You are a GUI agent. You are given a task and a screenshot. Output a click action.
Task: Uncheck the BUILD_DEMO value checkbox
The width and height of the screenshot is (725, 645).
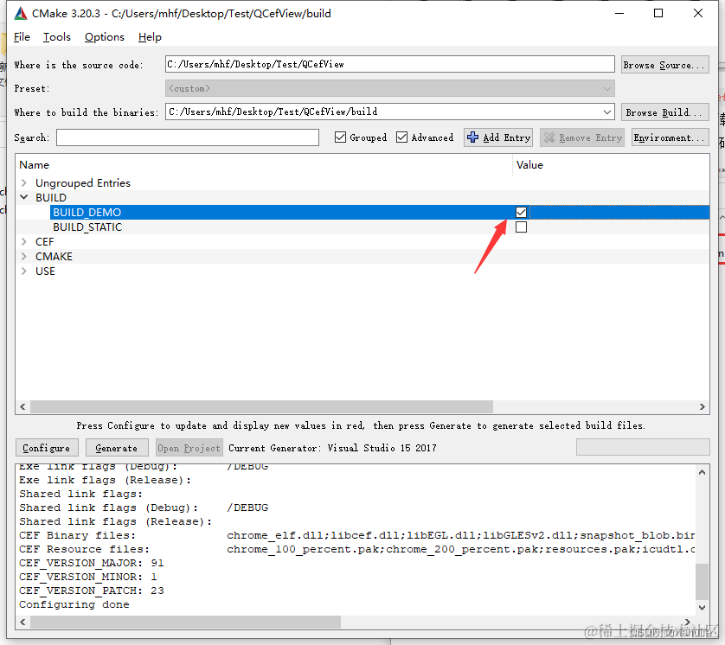pyautogui.click(x=521, y=212)
